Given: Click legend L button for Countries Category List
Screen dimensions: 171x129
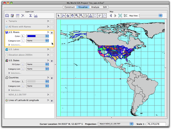Looking at the screenshot, I should coord(23,86).
